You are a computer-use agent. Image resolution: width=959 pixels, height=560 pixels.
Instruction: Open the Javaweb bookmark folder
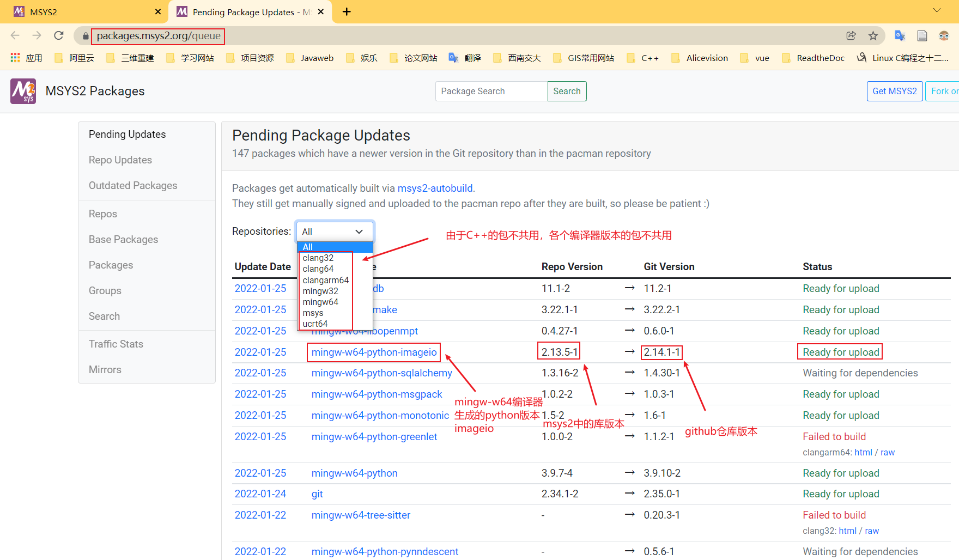point(309,58)
